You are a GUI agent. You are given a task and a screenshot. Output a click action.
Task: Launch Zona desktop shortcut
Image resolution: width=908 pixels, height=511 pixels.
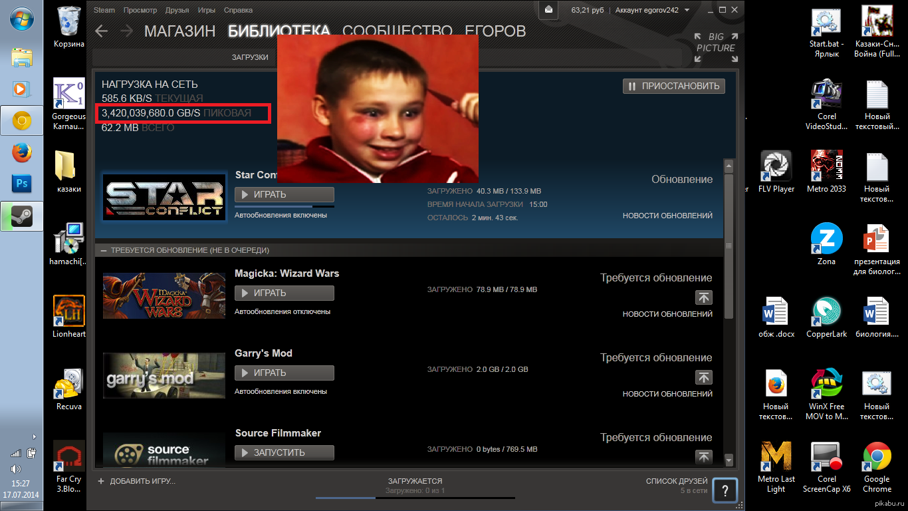click(x=826, y=244)
